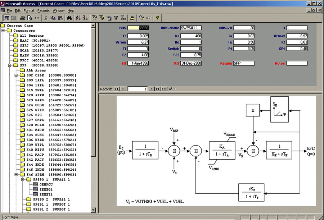This screenshot has width=324, height=220.
Task: Apply Filter by Selection
Action: 94,18
